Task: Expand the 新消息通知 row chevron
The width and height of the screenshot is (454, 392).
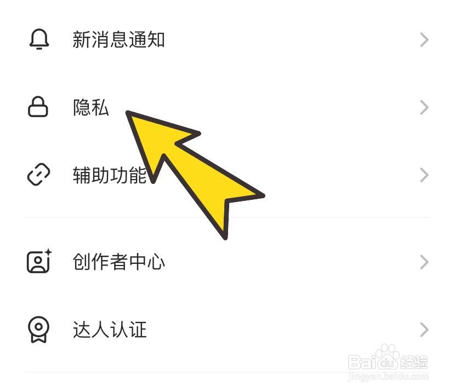Action: [x=424, y=40]
